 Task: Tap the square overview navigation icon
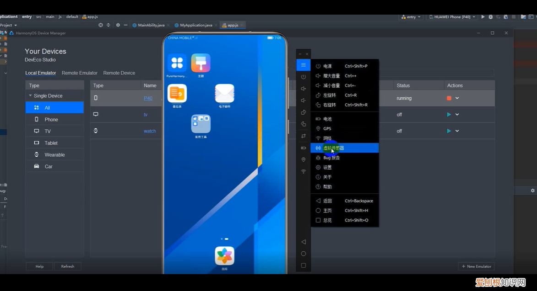click(303, 265)
